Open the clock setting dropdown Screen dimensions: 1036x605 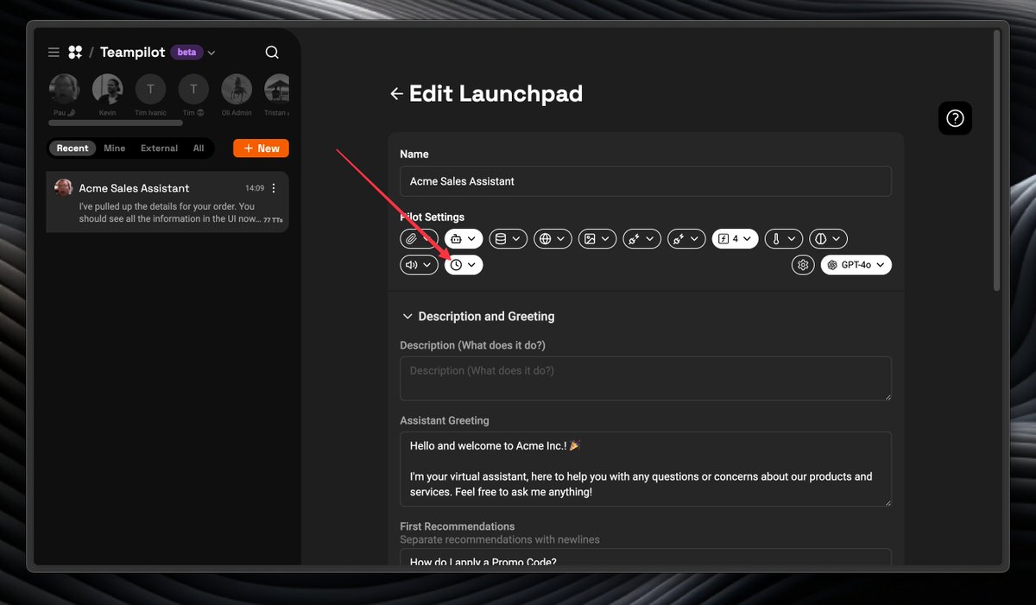click(x=464, y=265)
